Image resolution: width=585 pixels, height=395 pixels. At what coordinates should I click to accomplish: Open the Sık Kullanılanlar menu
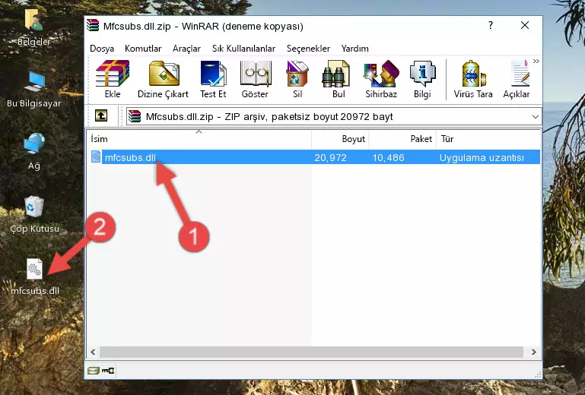click(243, 49)
